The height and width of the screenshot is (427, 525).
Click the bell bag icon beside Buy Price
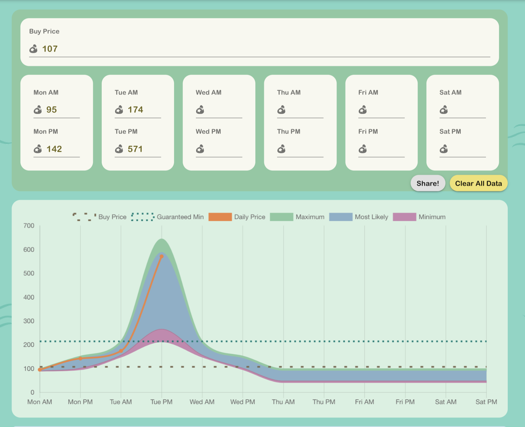coord(33,49)
